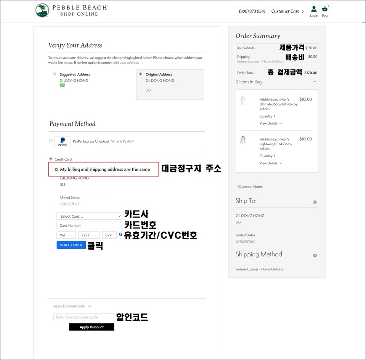
Task: Follow the edit your address link
Action: (126, 63)
